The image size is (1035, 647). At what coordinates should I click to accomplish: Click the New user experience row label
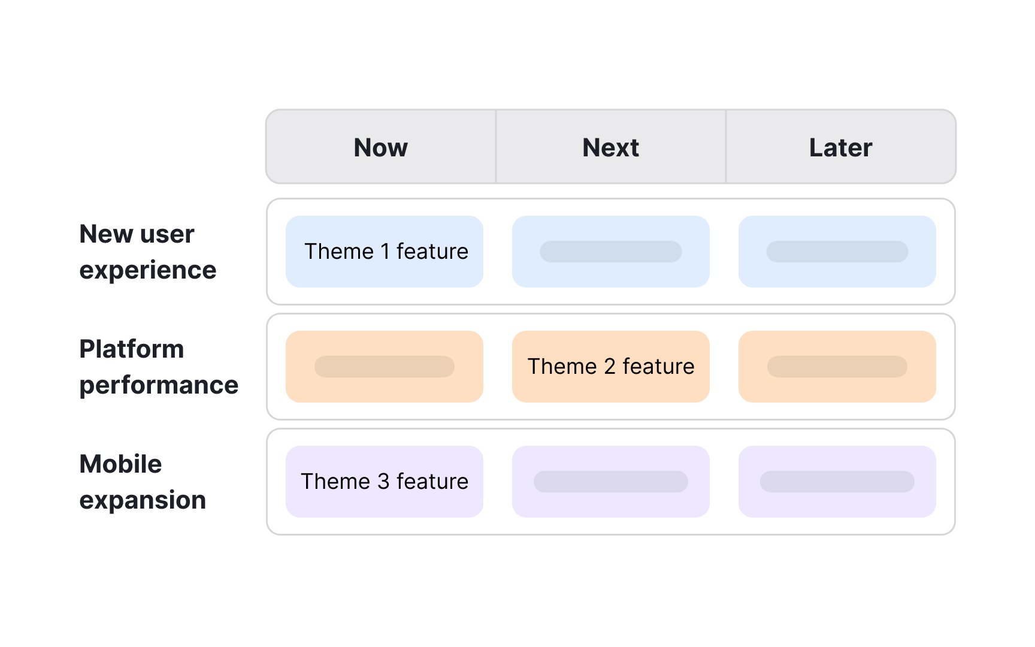[x=147, y=252]
